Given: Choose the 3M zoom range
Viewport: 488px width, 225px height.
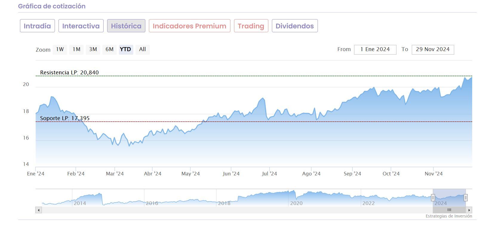Looking at the screenshot, I should click(93, 49).
